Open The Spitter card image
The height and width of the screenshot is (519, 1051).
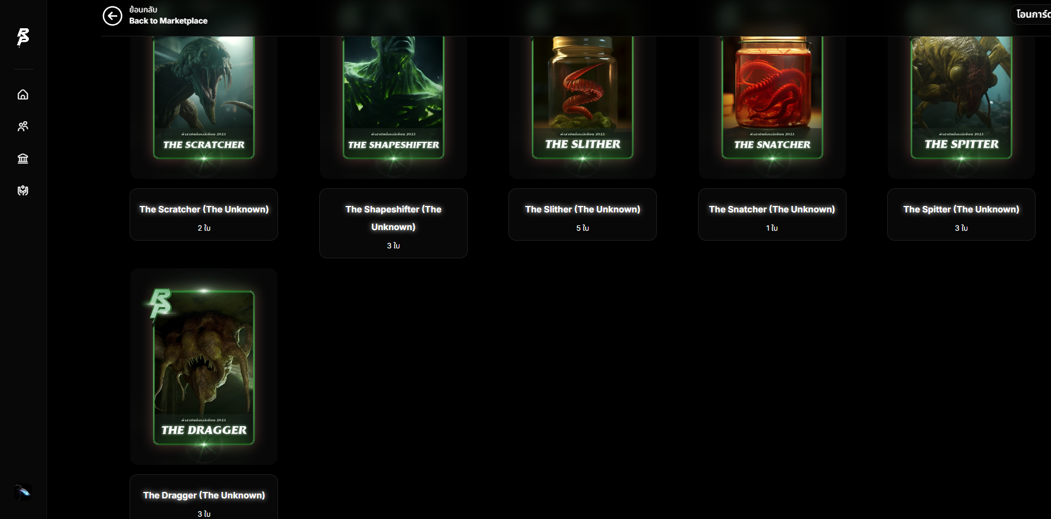(x=961, y=98)
